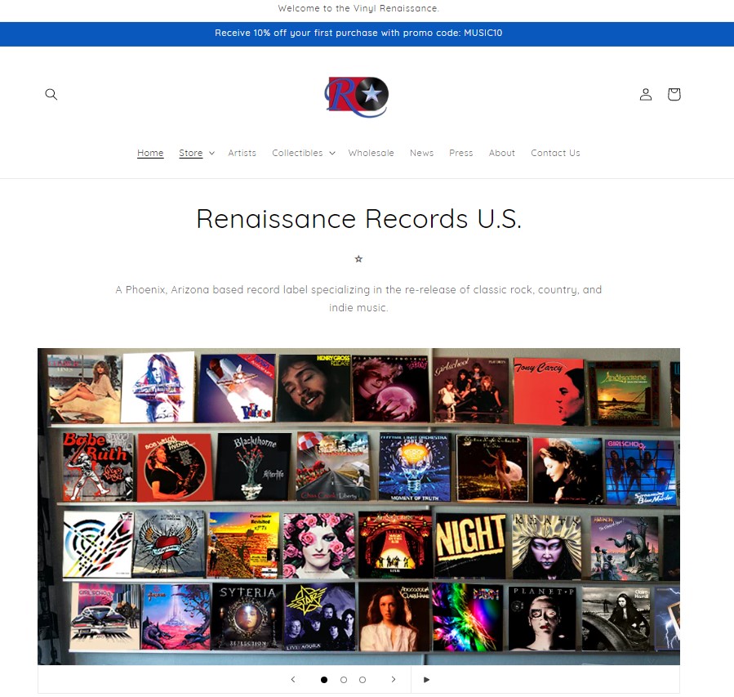734x697 pixels.
Task: Select the first slide dot
Action: [x=324, y=680]
